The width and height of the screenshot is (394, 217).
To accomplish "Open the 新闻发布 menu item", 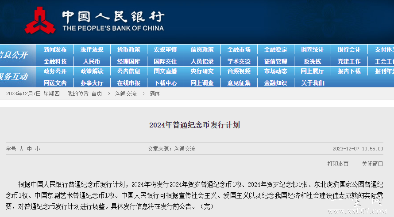I will click(x=55, y=49).
